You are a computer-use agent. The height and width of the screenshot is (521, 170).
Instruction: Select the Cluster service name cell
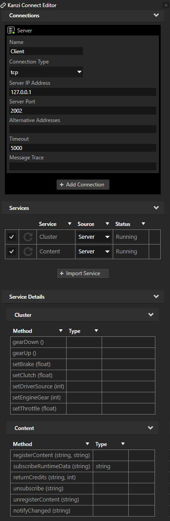[x=56, y=237]
